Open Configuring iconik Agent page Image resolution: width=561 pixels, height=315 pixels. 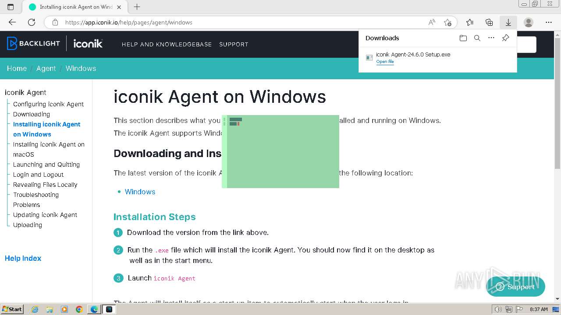(x=48, y=104)
